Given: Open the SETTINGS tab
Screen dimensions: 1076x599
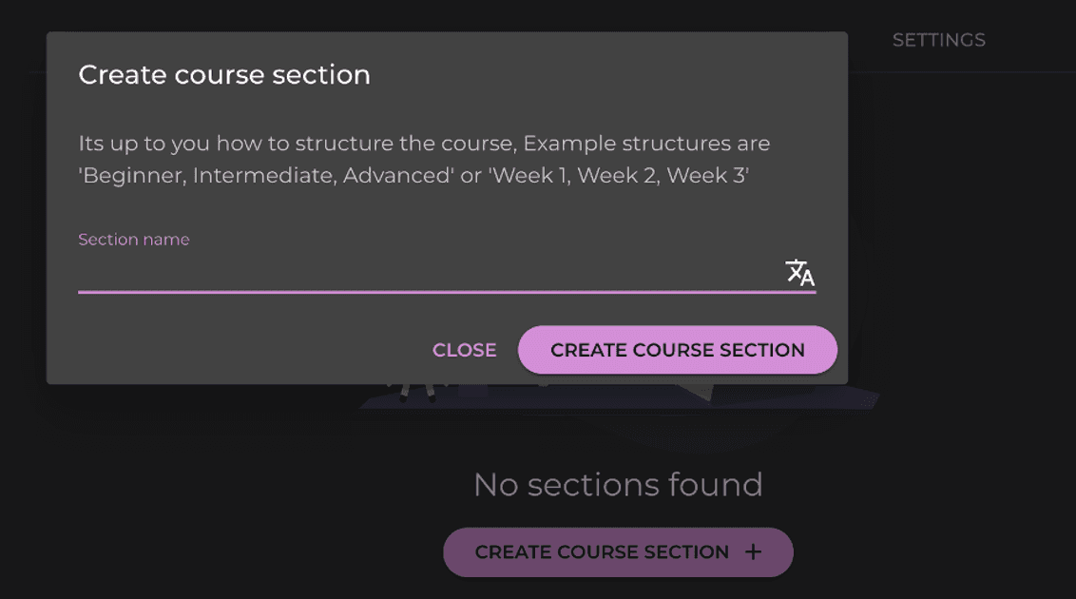Looking at the screenshot, I should (x=939, y=40).
